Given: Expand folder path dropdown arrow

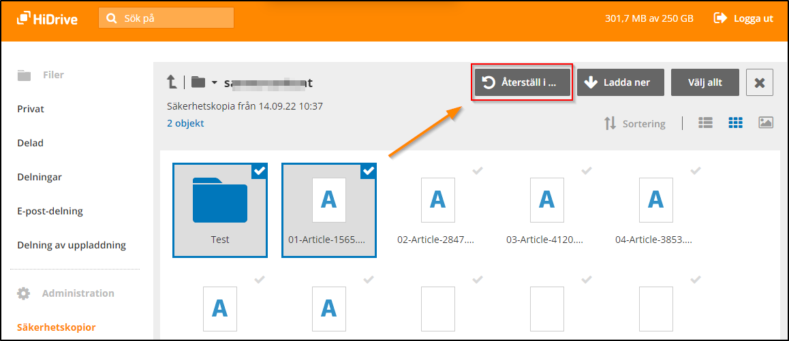Looking at the screenshot, I should tap(214, 83).
